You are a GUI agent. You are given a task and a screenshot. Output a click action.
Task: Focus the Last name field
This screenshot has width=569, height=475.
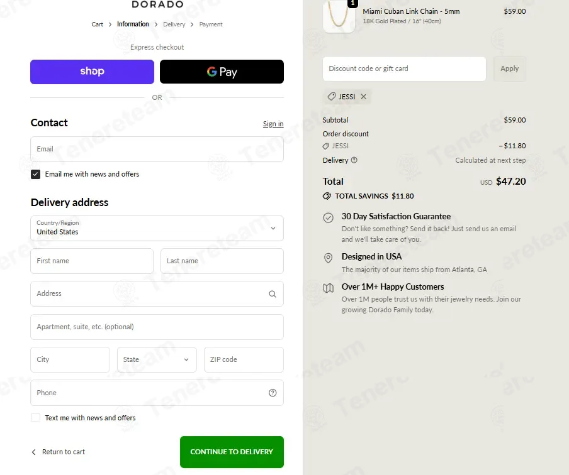[222, 261]
